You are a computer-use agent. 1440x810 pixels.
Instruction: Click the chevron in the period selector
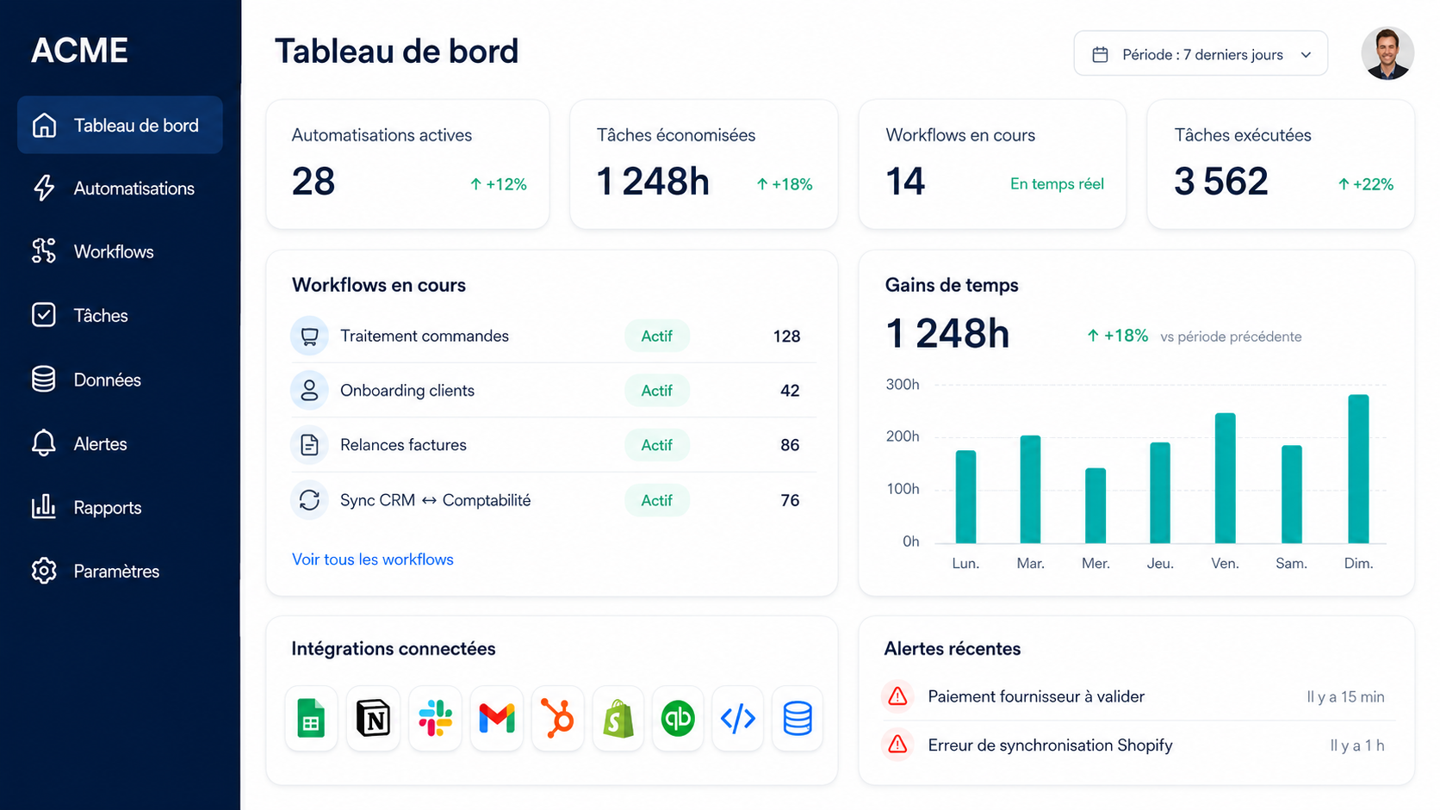(x=1307, y=55)
